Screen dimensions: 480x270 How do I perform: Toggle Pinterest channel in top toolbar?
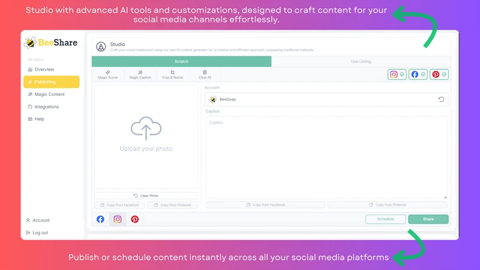[439, 74]
